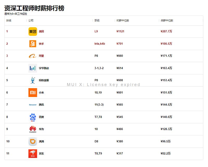Click the ByteDance logo icon
Screen dimensions: 208x167
(x=33, y=68)
